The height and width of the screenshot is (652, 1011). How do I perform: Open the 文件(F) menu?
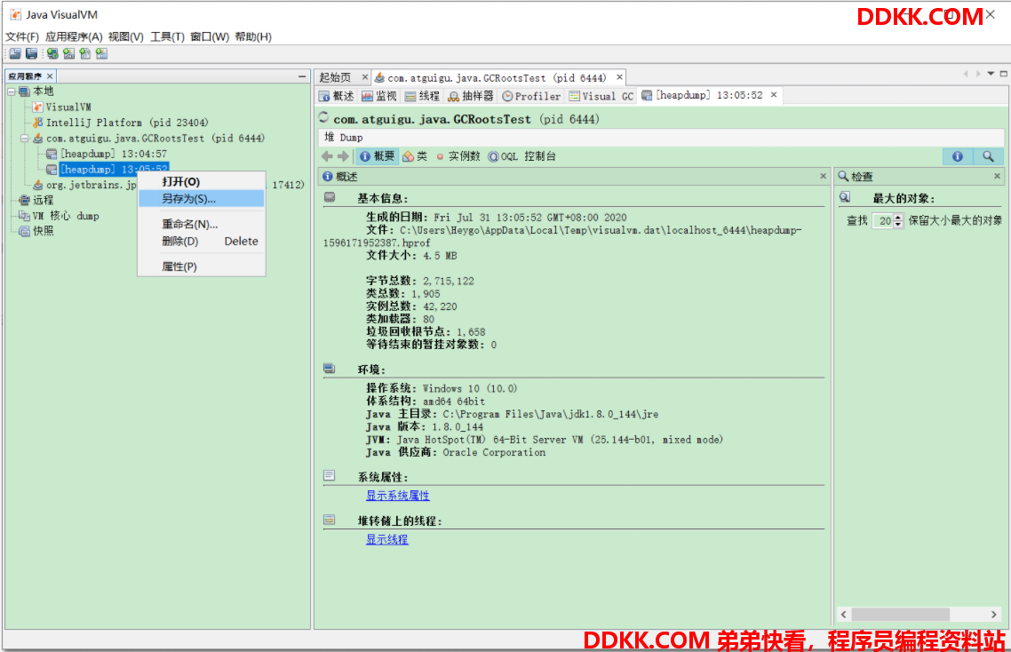pos(22,36)
